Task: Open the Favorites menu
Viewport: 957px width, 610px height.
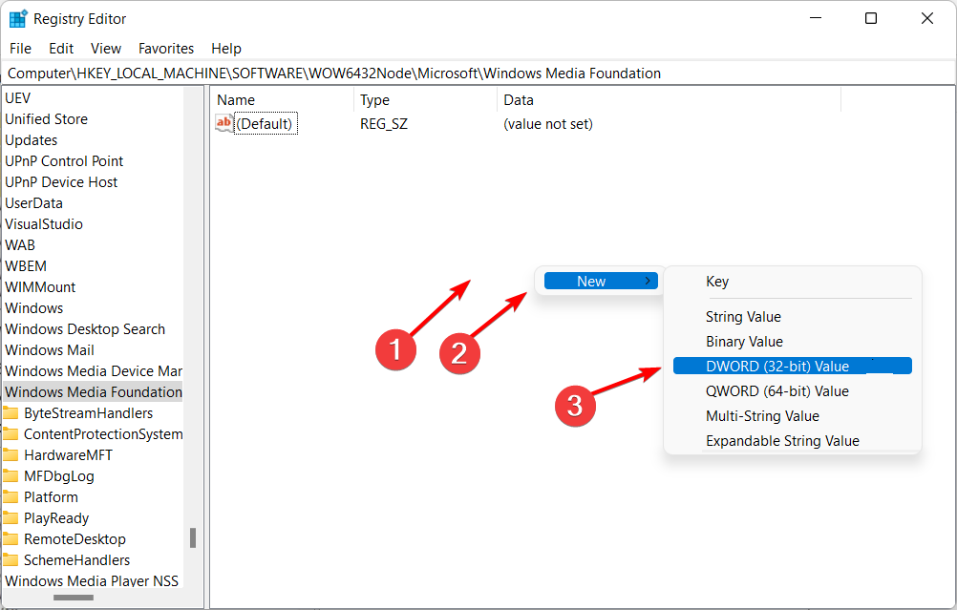Action: [x=166, y=48]
